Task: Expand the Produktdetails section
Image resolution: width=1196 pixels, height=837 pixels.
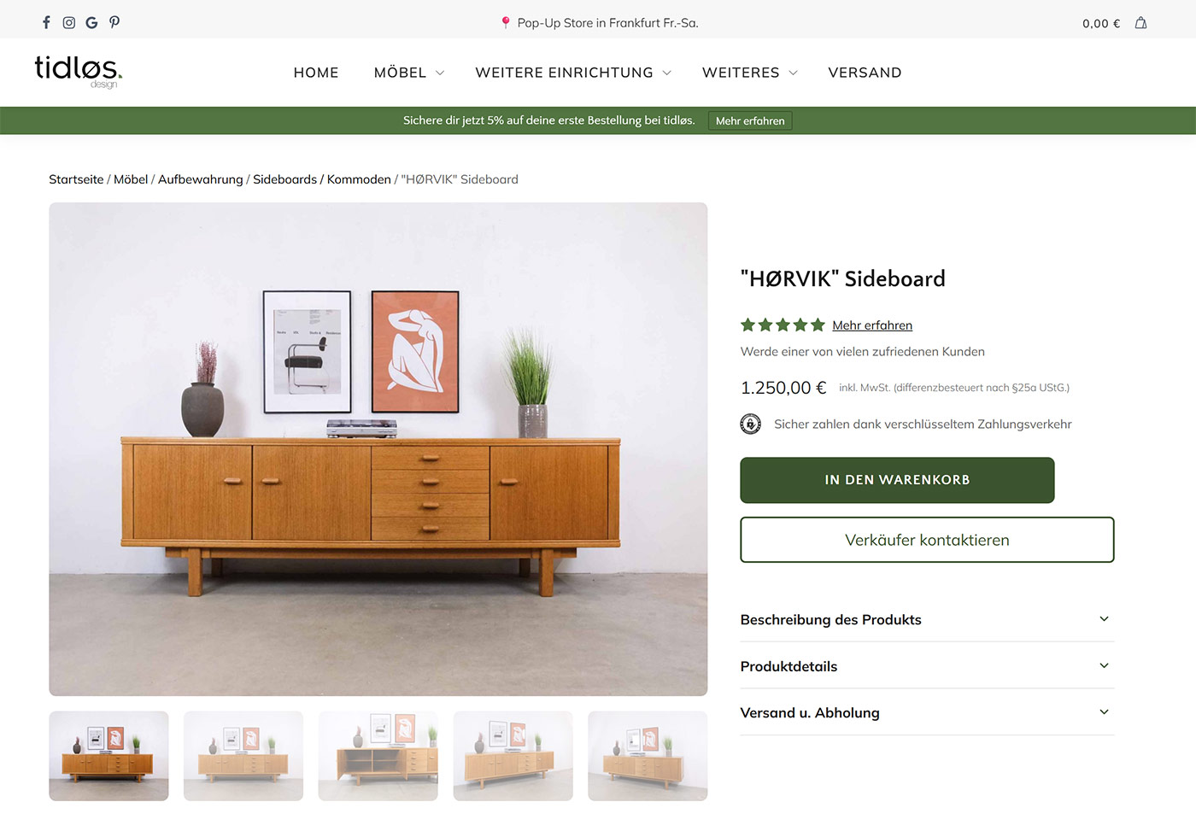Action: 927,666
